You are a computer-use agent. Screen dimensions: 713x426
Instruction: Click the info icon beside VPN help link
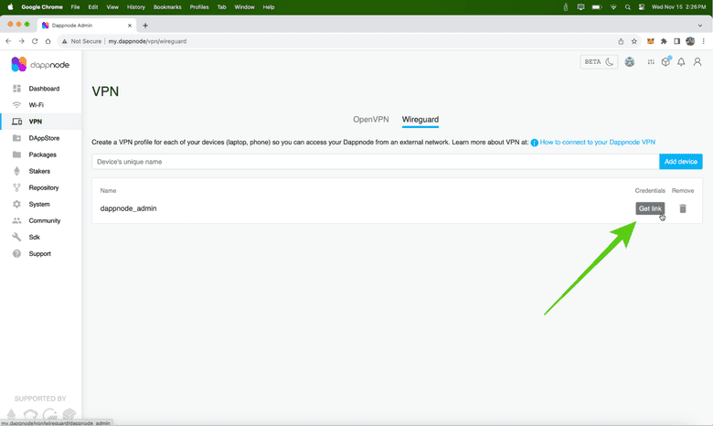pos(535,143)
